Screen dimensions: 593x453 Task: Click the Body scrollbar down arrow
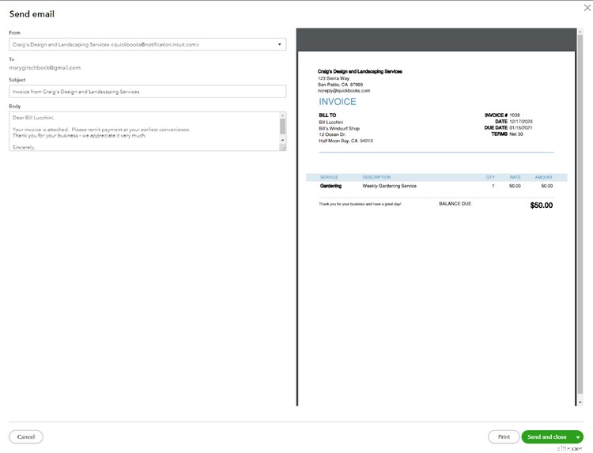pos(282,140)
